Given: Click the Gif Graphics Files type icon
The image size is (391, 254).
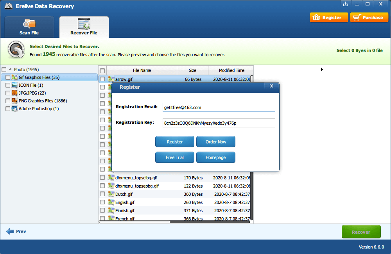Looking at the screenshot, I should pos(14,77).
